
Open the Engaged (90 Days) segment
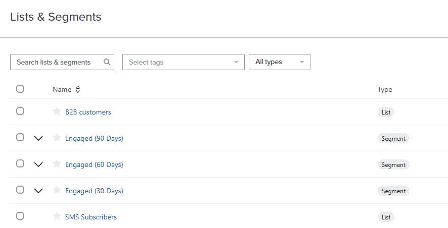pyautogui.click(x=94, y=139)
